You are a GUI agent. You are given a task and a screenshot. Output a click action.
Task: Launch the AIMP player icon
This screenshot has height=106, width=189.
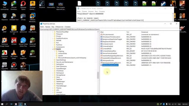click(5, 29)
